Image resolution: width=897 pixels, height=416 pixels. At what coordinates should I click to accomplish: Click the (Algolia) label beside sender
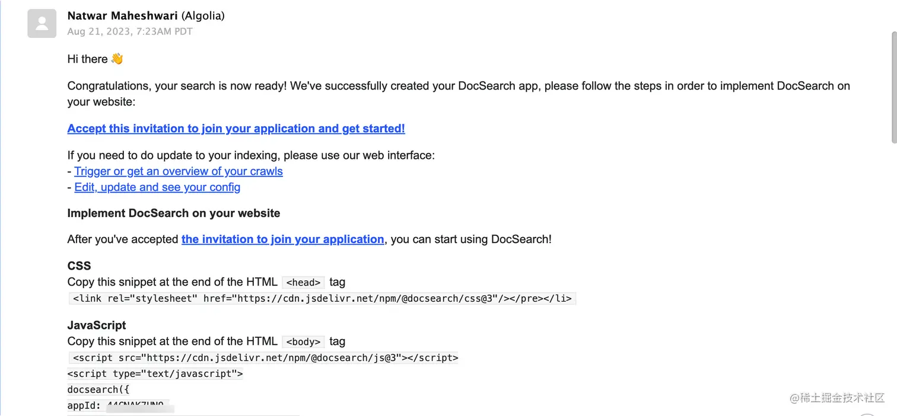[x=203, y=16]
